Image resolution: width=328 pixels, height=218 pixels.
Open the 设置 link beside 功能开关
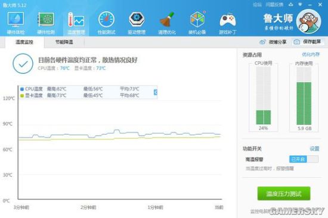314,148
